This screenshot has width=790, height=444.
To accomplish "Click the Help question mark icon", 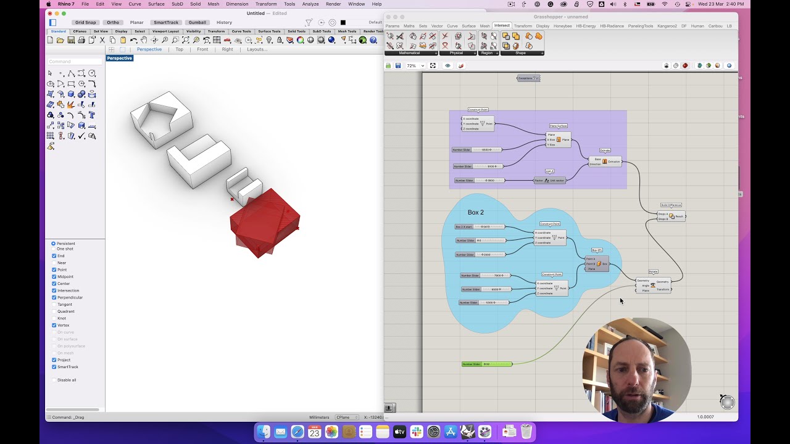I will tap(373, 40).
